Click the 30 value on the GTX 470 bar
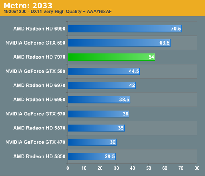The image size is (205, 176). pos(113,142)
